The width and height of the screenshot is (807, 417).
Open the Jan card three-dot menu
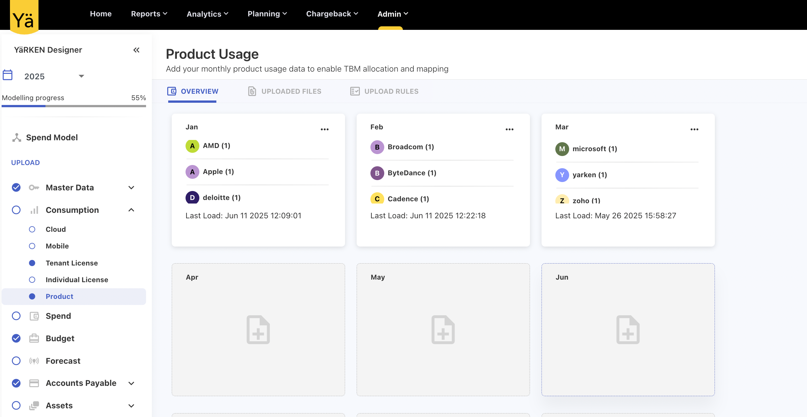pos(325,129)
